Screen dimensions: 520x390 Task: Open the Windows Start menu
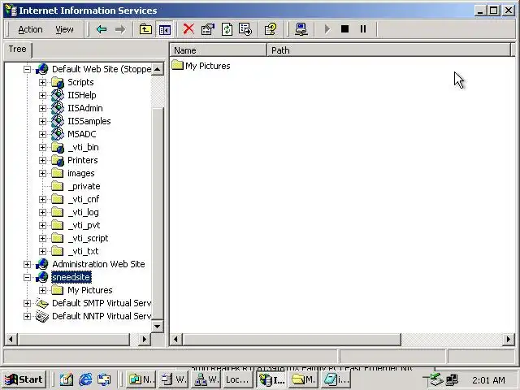pyautogui.click(x=24, y=379)
